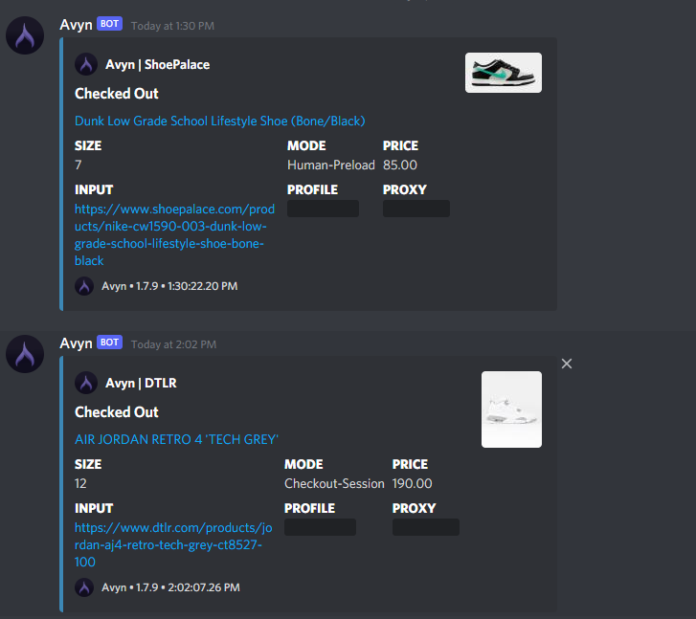This screenshot has width=696, height=619.
Task: Click the 'Today at 2:02 PM' timestamp
Action: (x=173, y=344)
